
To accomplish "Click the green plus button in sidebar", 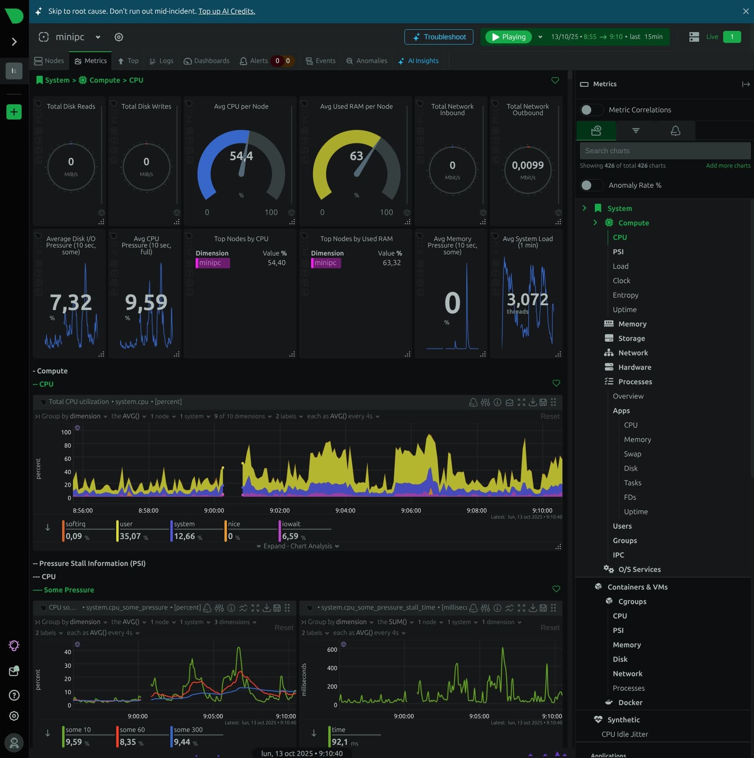I will click(x=14, y=112).
